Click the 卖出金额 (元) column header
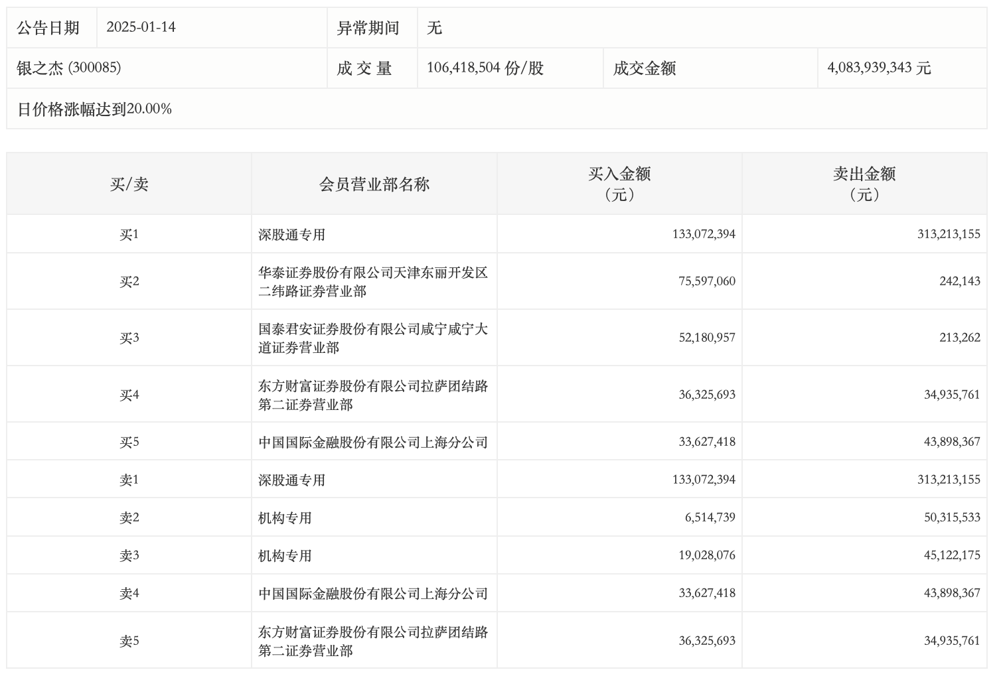The width and height of the screenshot is (1005, 682). click(864, 184)
